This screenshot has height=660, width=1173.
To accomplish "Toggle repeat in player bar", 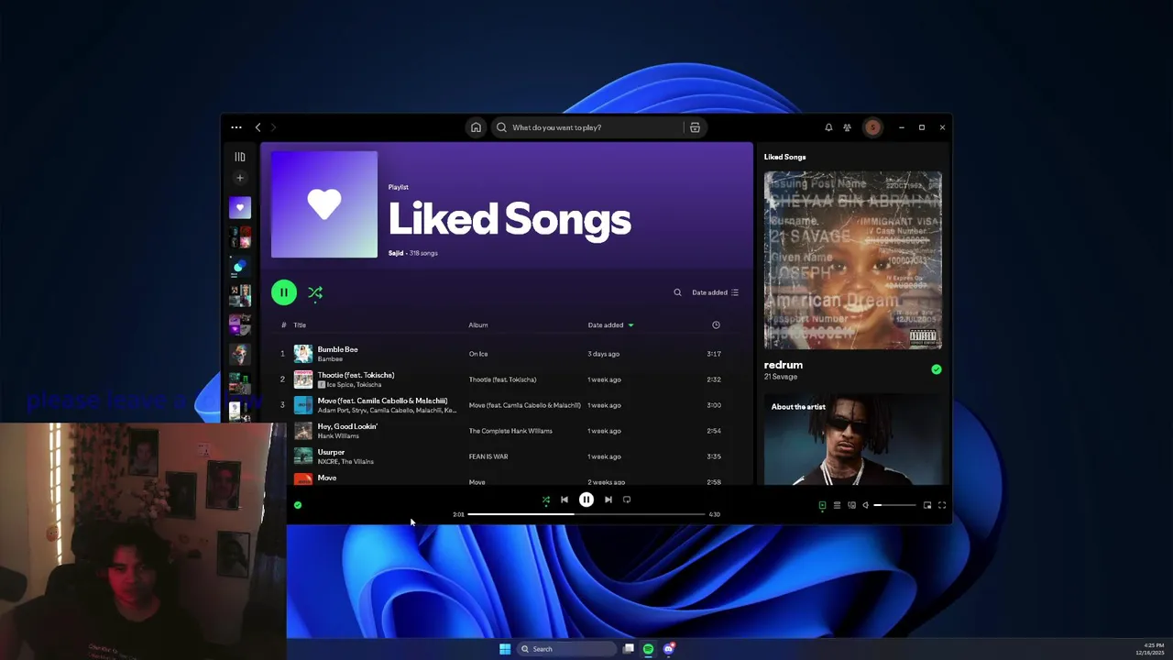I will 627,500.
